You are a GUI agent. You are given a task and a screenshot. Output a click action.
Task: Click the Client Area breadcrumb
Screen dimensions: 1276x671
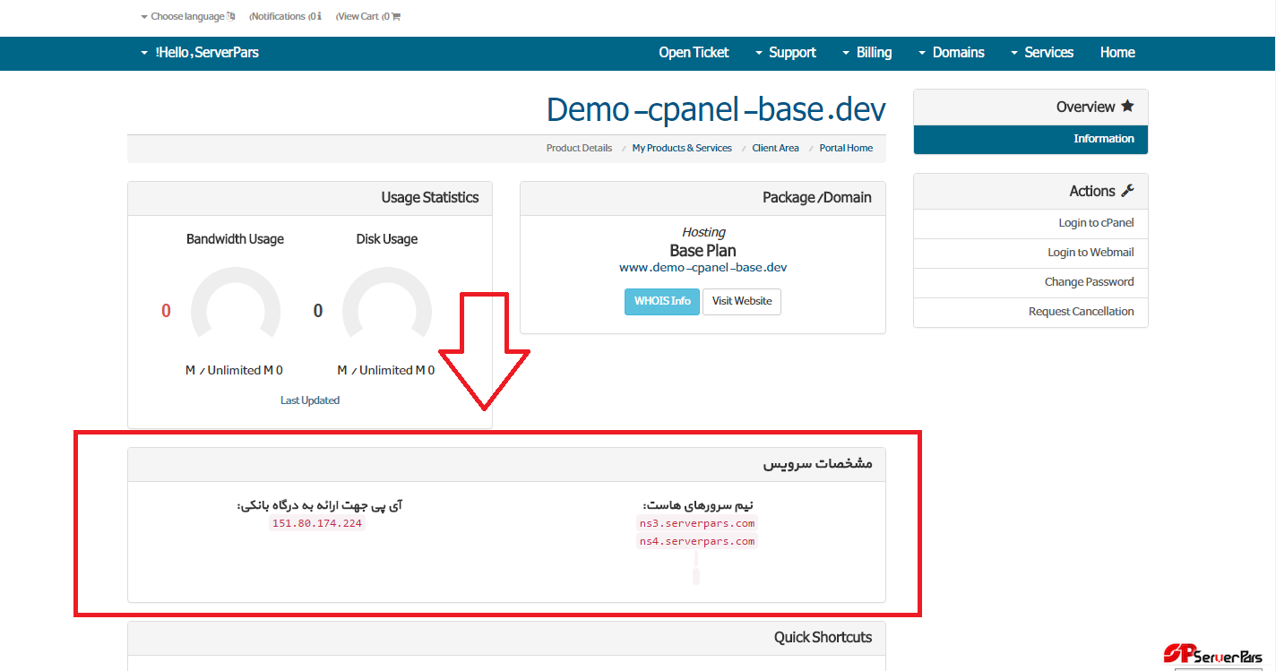point(775,148)
